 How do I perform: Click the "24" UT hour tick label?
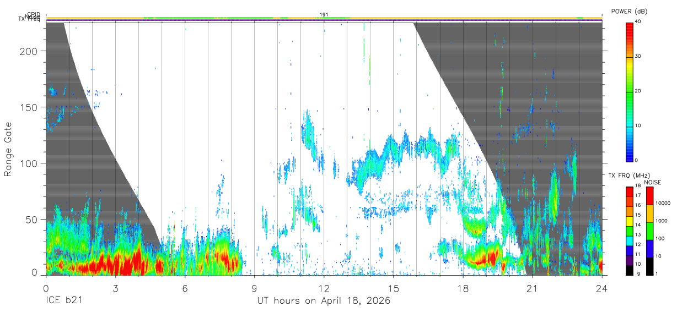tap(602, 288)
